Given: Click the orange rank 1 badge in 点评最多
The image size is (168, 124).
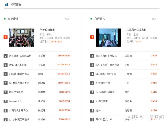Looking at the screenshot, I should [x=92, y=37].
